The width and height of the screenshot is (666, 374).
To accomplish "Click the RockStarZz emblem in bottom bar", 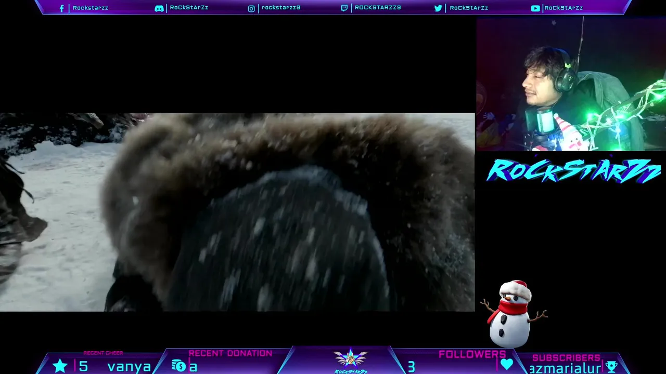I will [350, 361].
